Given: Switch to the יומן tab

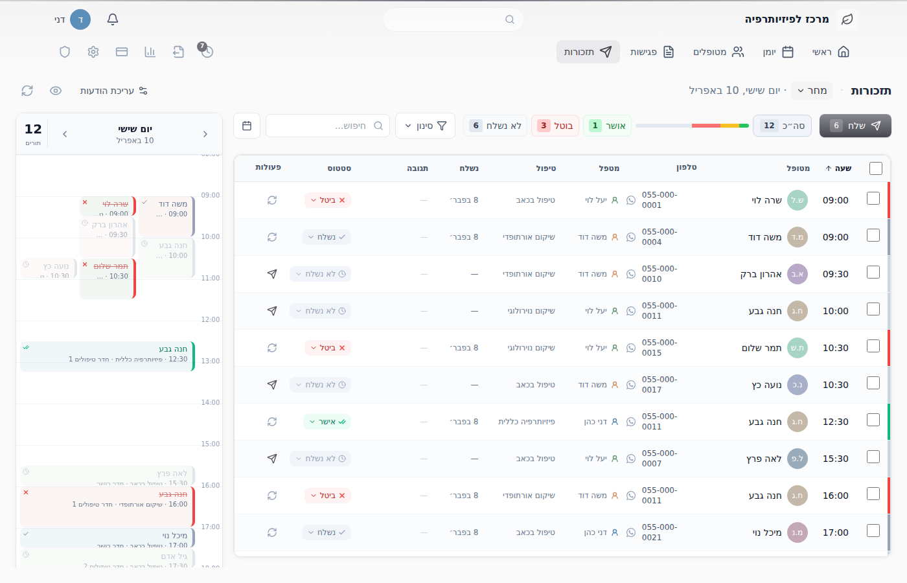Looking at the screenshot, I should (x=778, y=52).
